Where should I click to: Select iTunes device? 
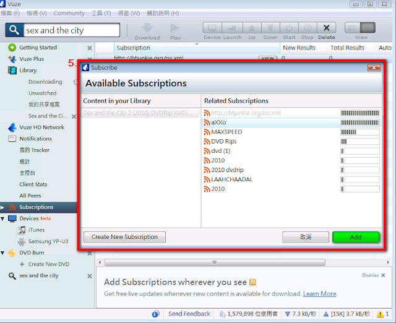click(37, 230)
